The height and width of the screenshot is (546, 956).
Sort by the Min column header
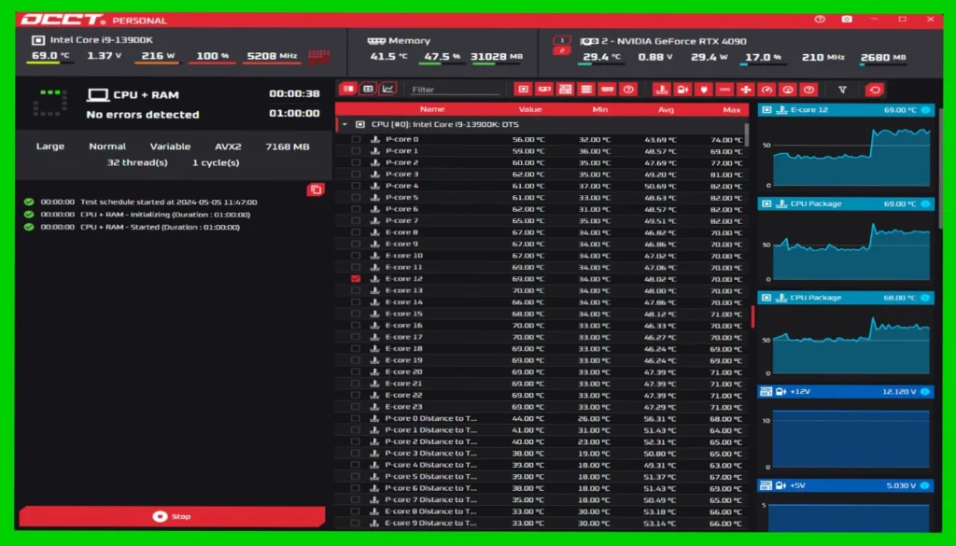tap(599, 110)
